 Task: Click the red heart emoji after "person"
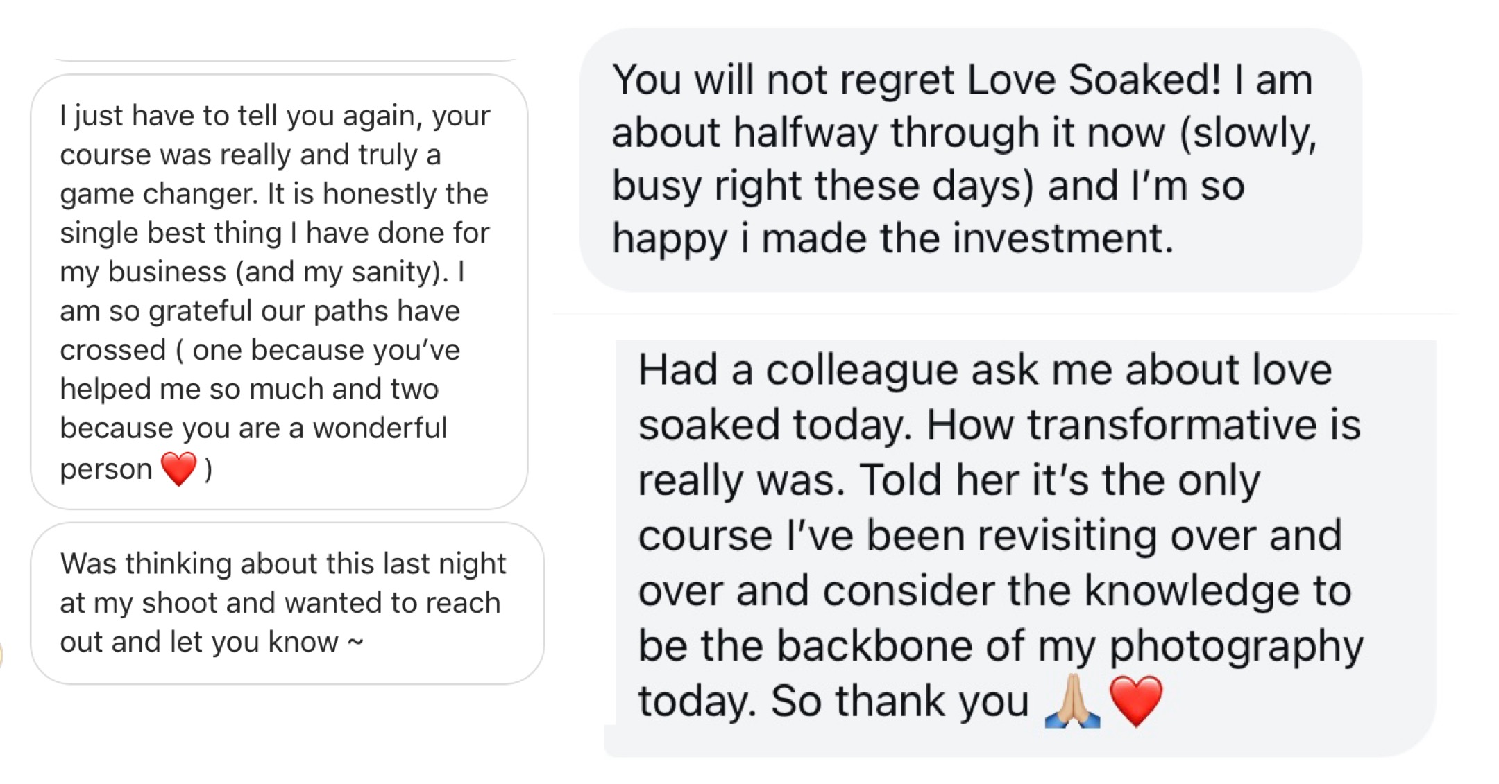[178, 469]
